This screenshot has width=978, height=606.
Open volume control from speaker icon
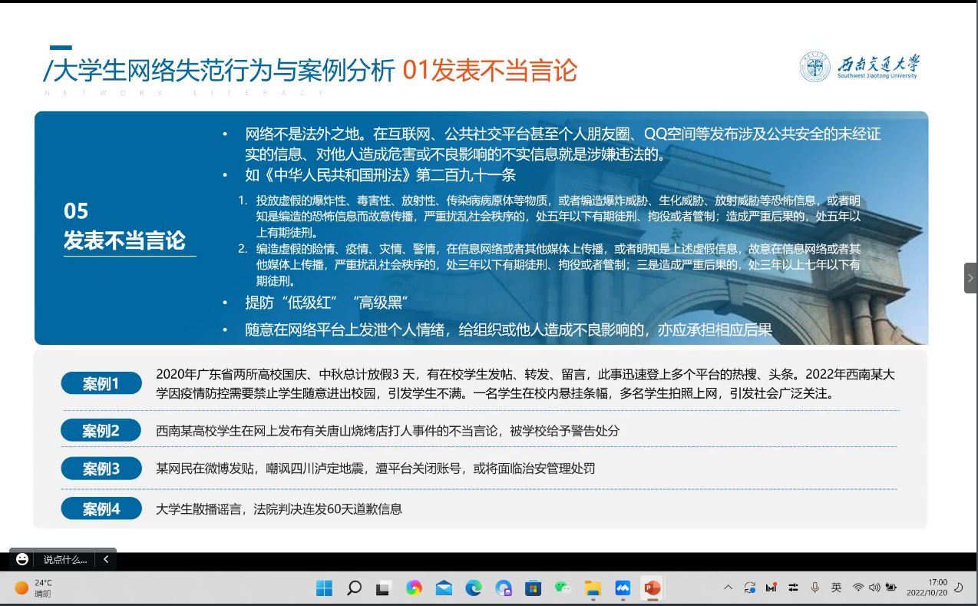[x=874, y=588]
